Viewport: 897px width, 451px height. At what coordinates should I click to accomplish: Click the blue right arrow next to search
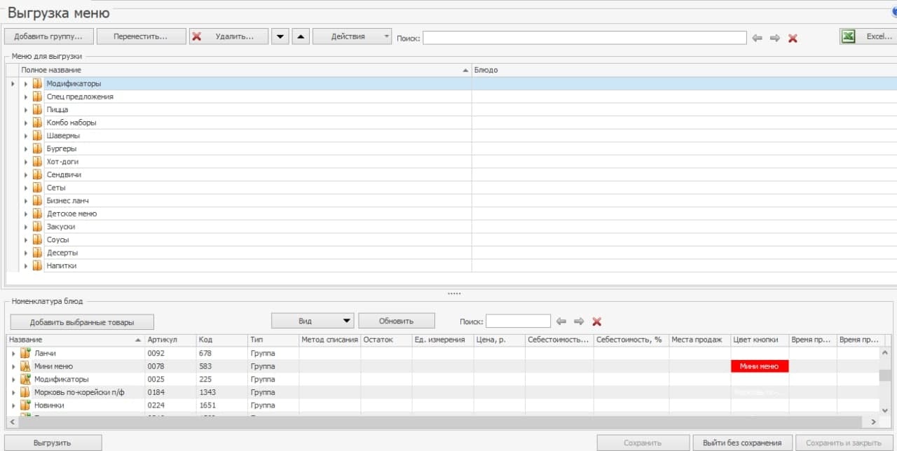pos(776,38)
